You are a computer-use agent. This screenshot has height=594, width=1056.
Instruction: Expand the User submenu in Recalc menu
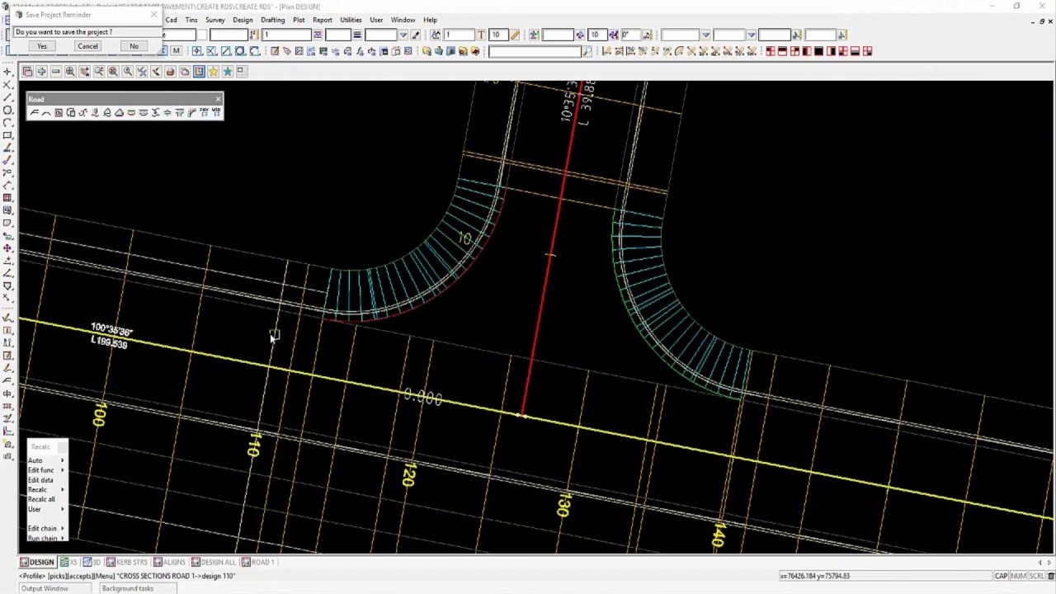(x=46, y=509)
